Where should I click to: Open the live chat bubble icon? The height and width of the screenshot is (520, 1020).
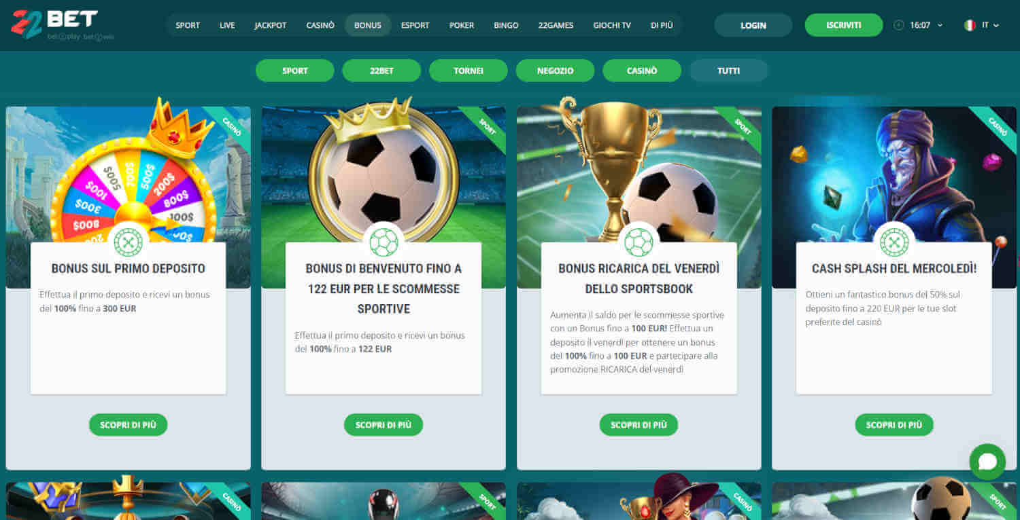coord(987,462)
